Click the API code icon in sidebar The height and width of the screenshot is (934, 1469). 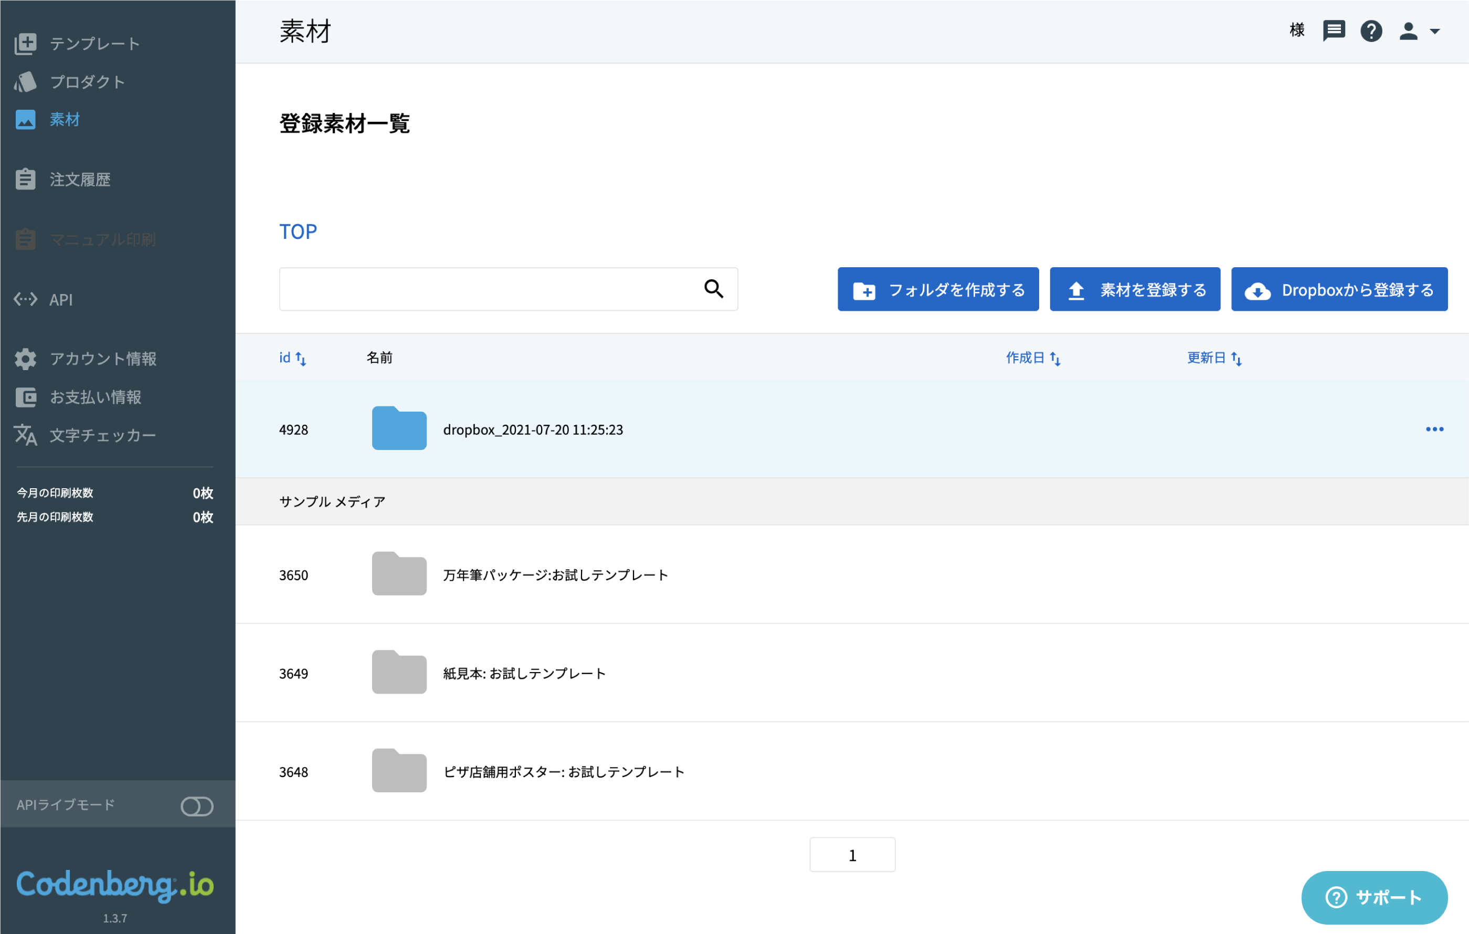tap(26, 299)
